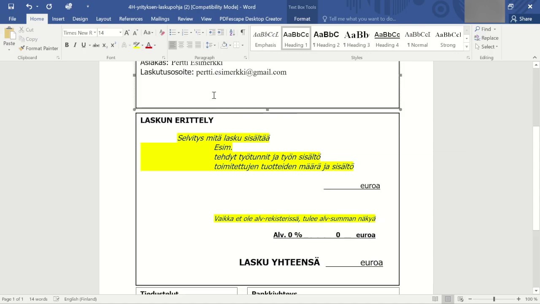The width and height of the screenshot is (540, 304).
Task: Apply the Emphasis style
Action: (265, 39)
